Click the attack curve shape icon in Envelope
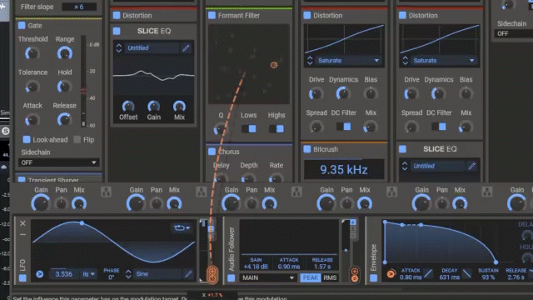The image size is (533, 300). [428, 273]
